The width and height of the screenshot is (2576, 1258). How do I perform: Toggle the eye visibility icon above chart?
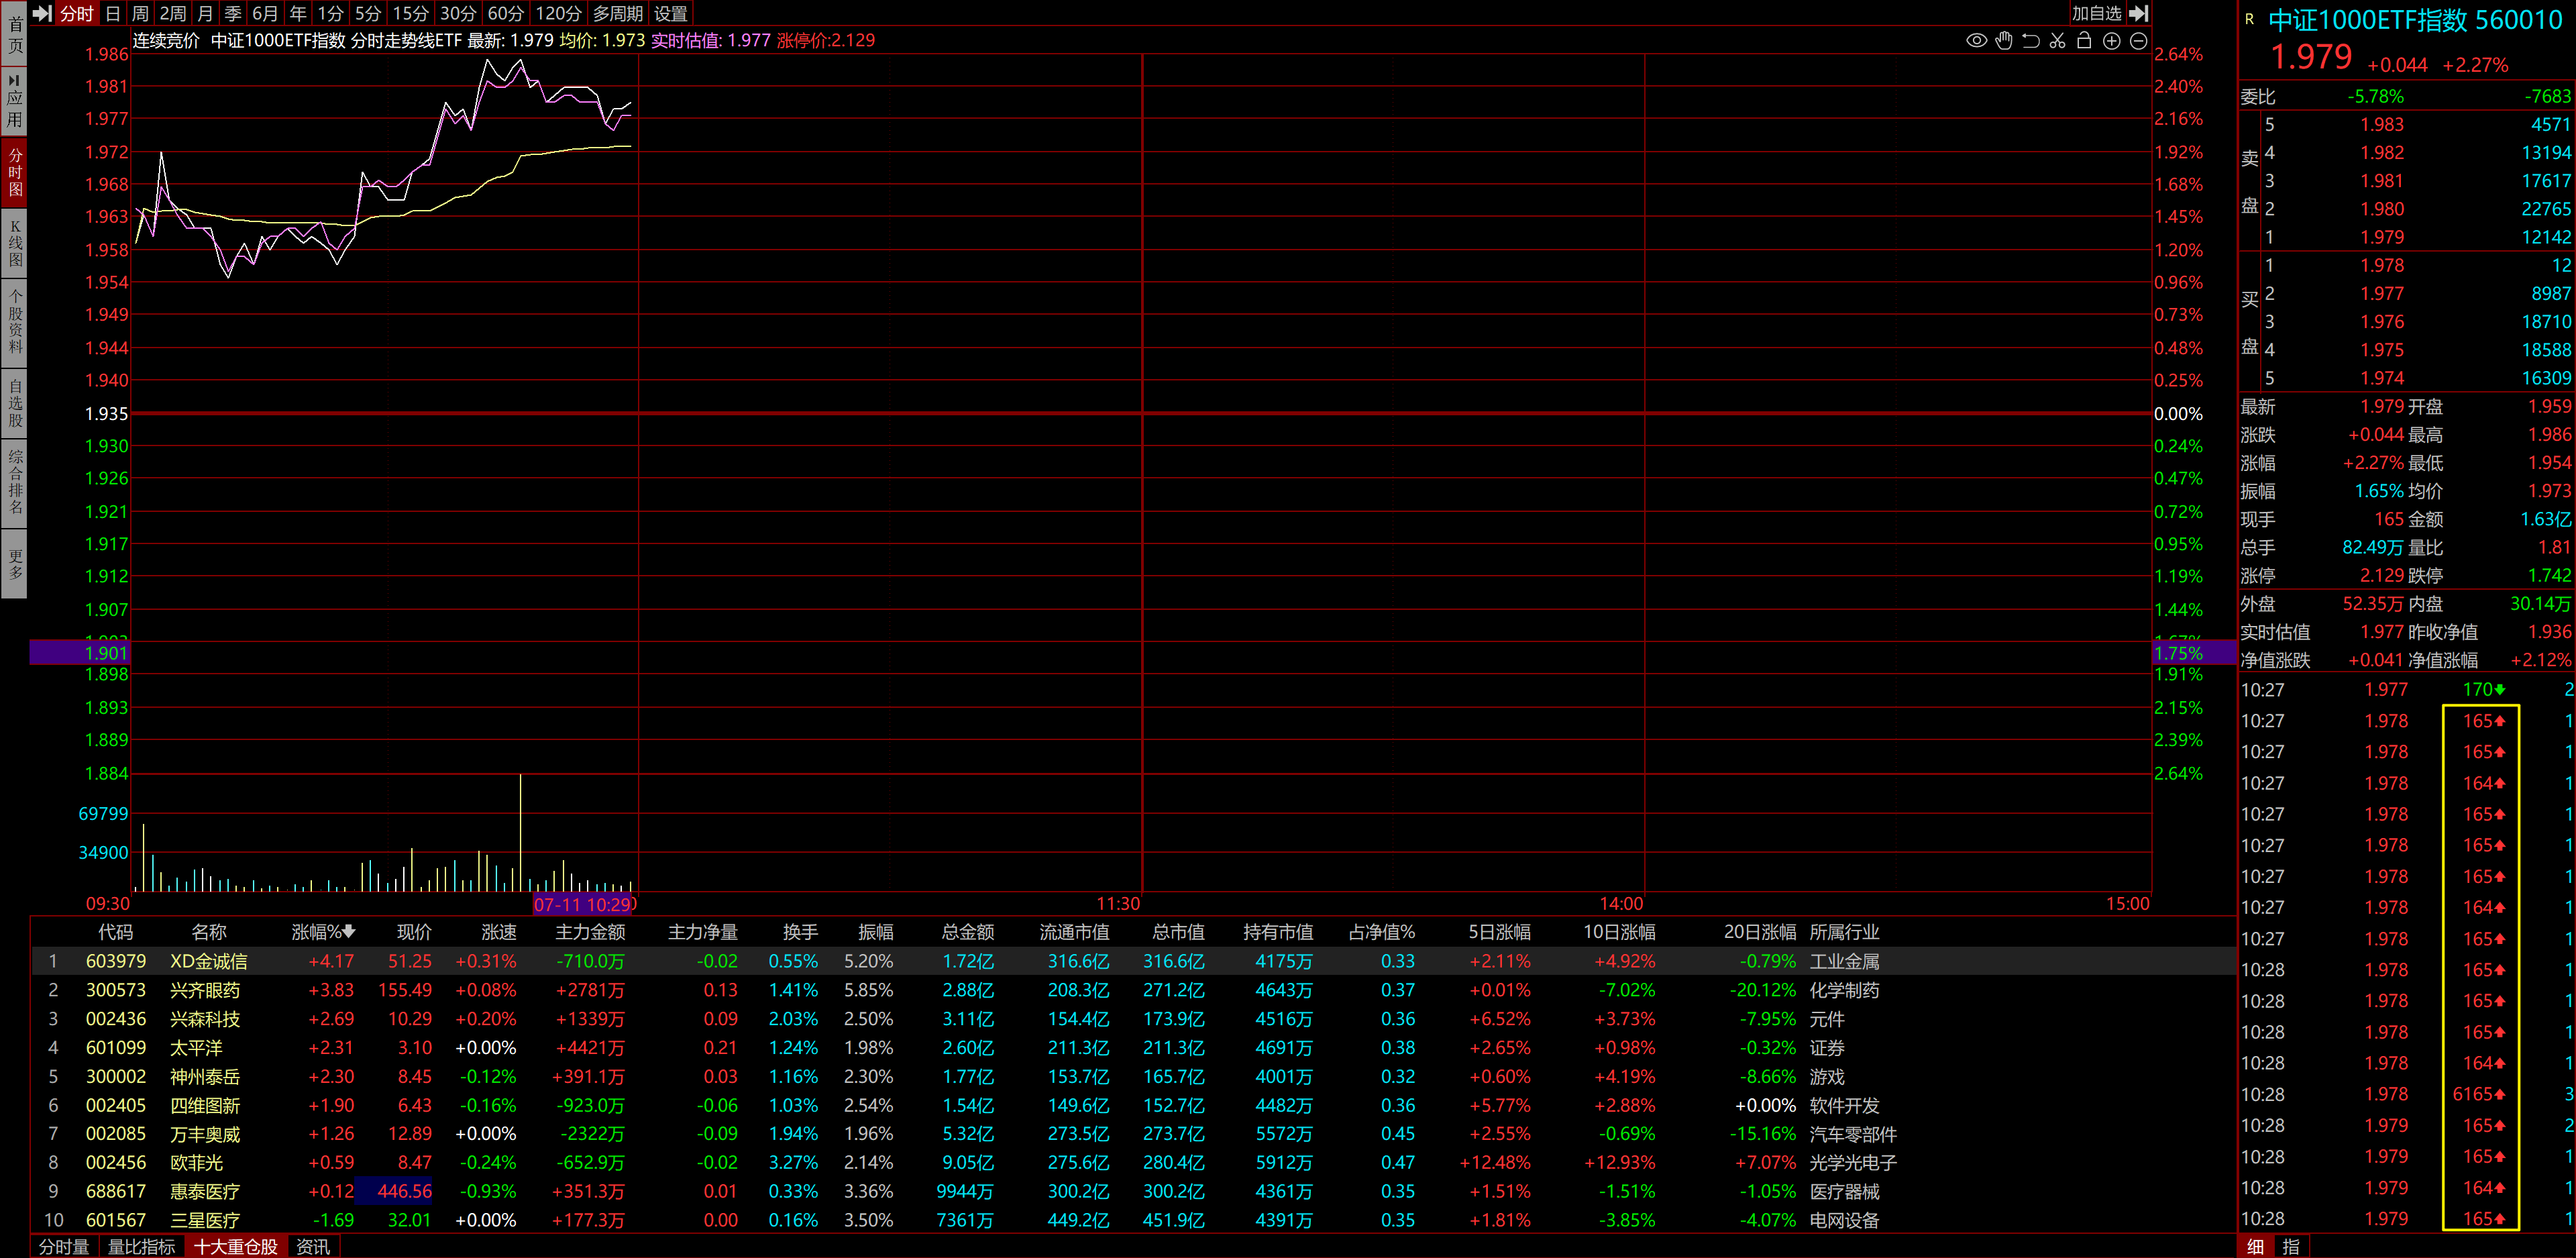coord(1976,41)
